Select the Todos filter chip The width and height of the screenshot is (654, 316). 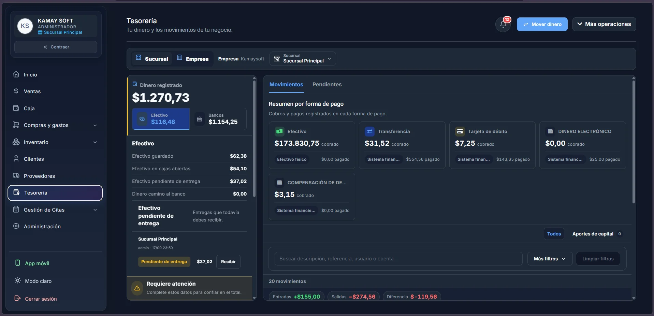pyautogui.click(x=554, y=234)
